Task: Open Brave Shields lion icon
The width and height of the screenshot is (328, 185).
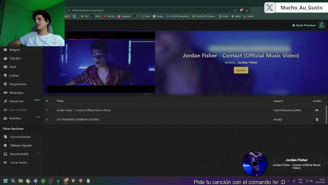Action: coord(241,10)
